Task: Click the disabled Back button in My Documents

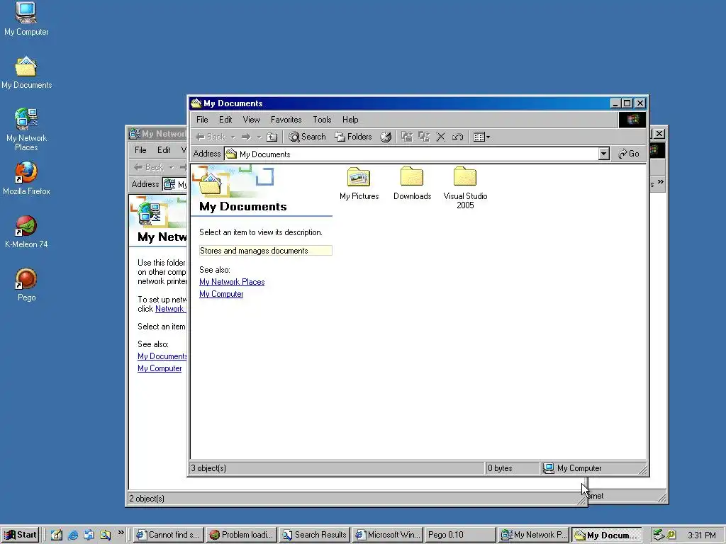Action: [x=211, y=137]
